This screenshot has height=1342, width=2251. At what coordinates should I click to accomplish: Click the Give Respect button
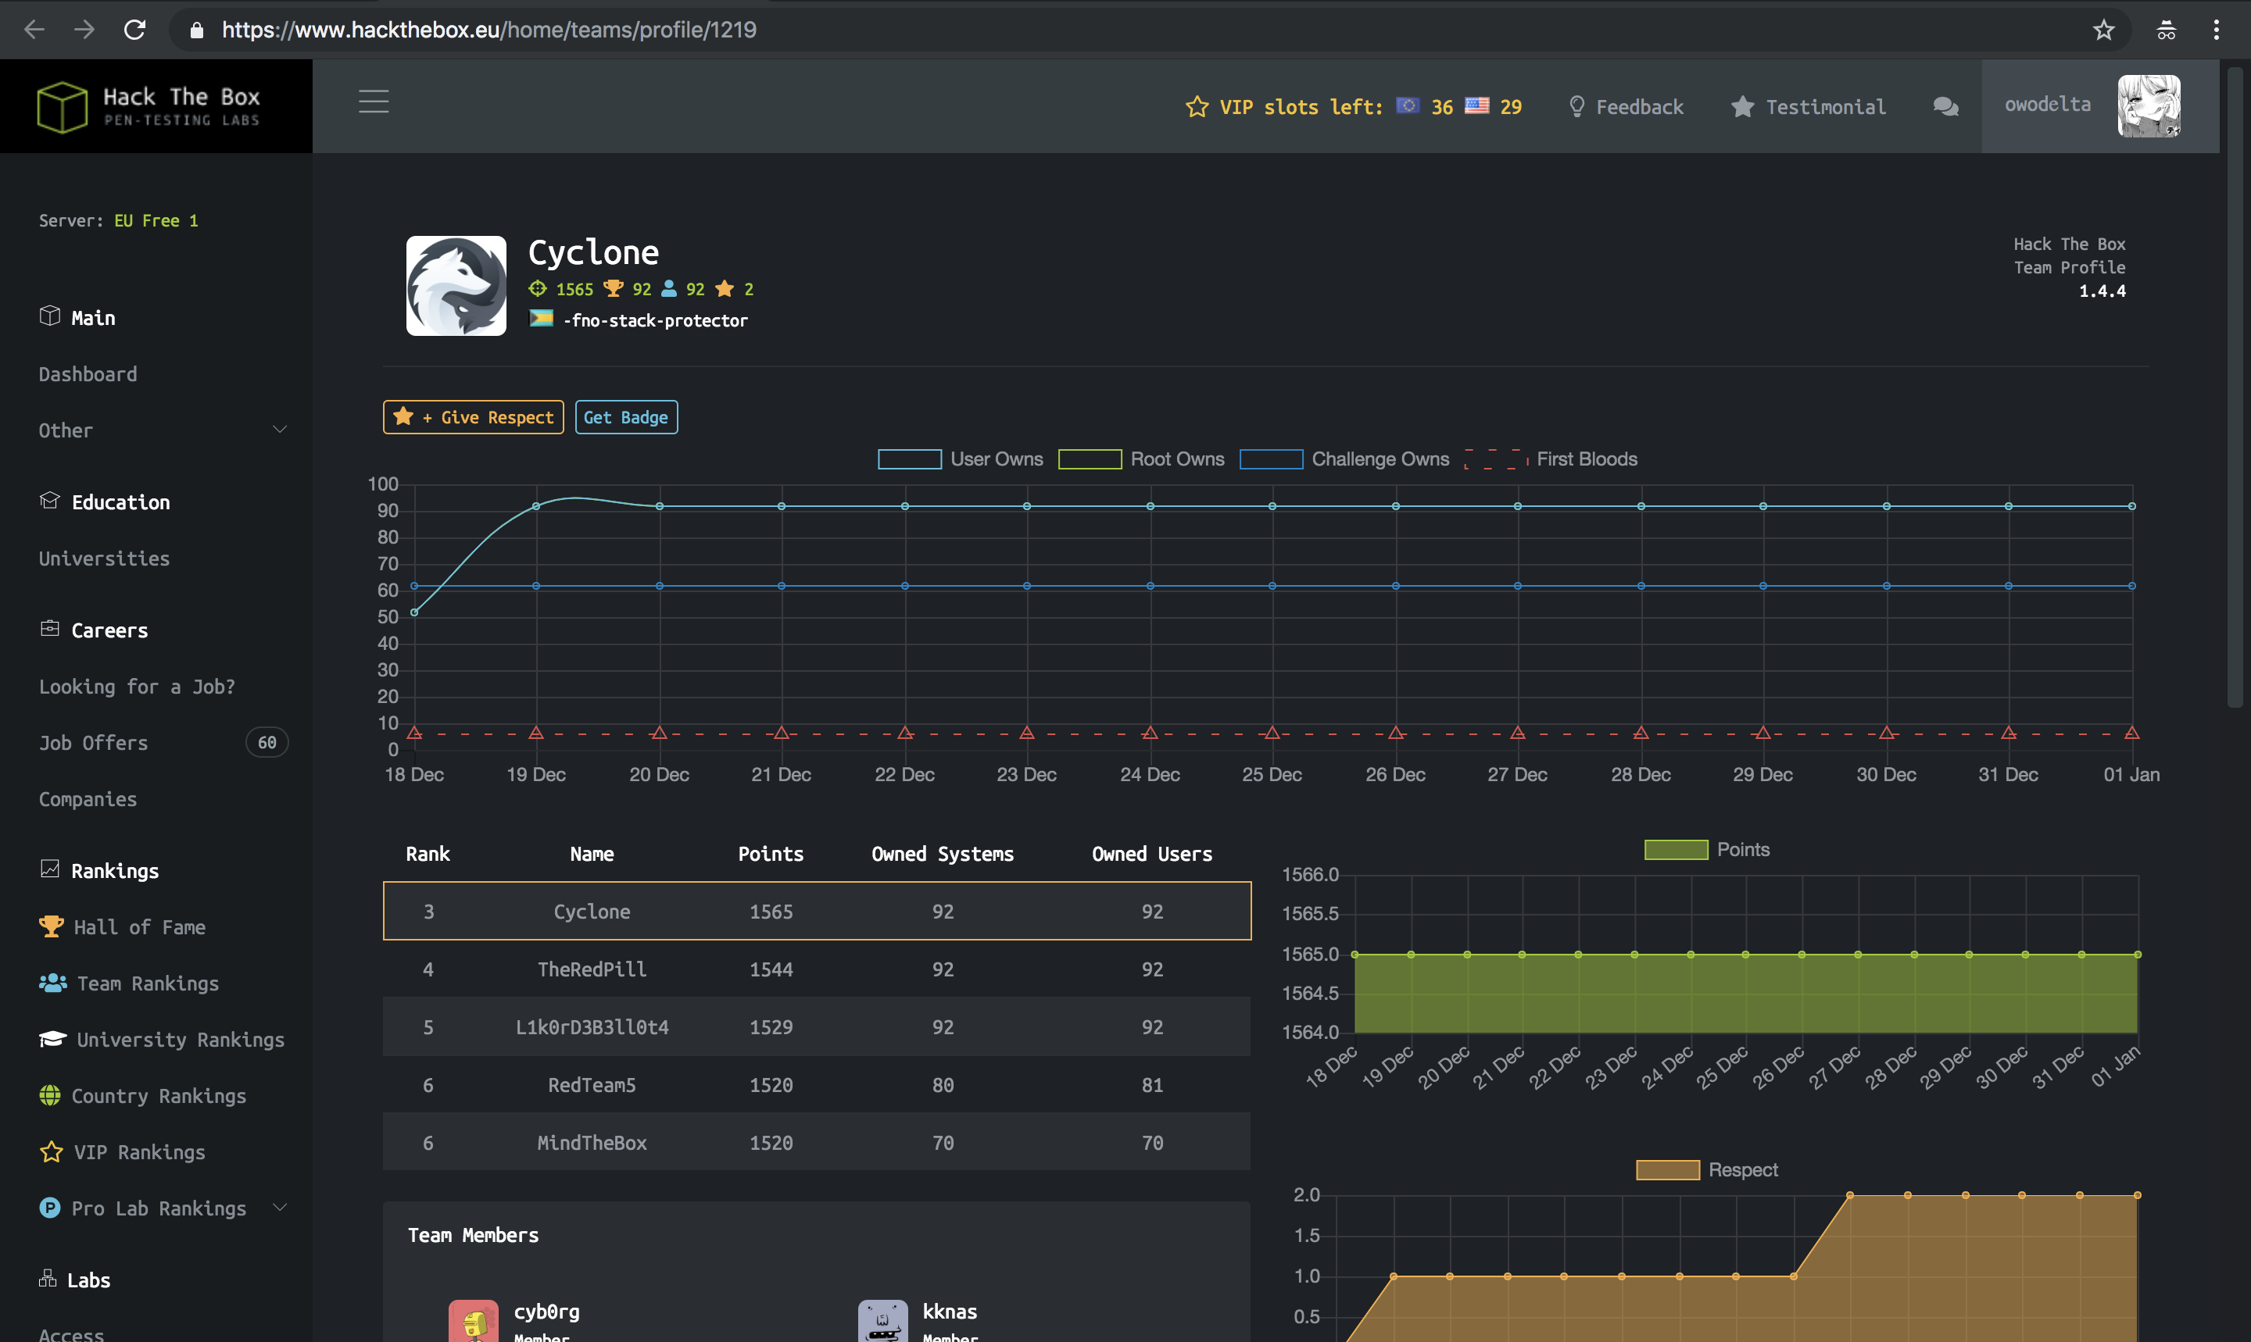(473, 417)
